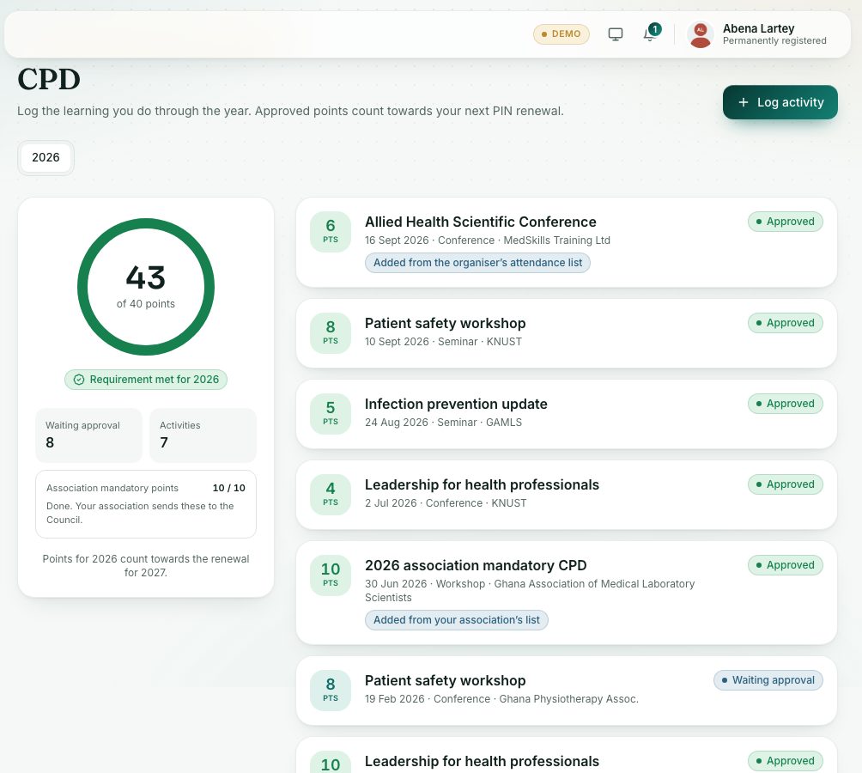Screen dimensions: 862x773
Task: Click the 8 PTS badge on the KNUST seminar
Action: click(331, 332)
